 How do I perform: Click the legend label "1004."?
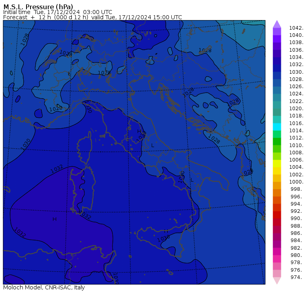tap(296, 167)
